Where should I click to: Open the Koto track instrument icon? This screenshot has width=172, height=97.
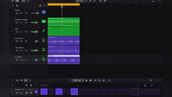pyautogui.click(x=44, y=31)
